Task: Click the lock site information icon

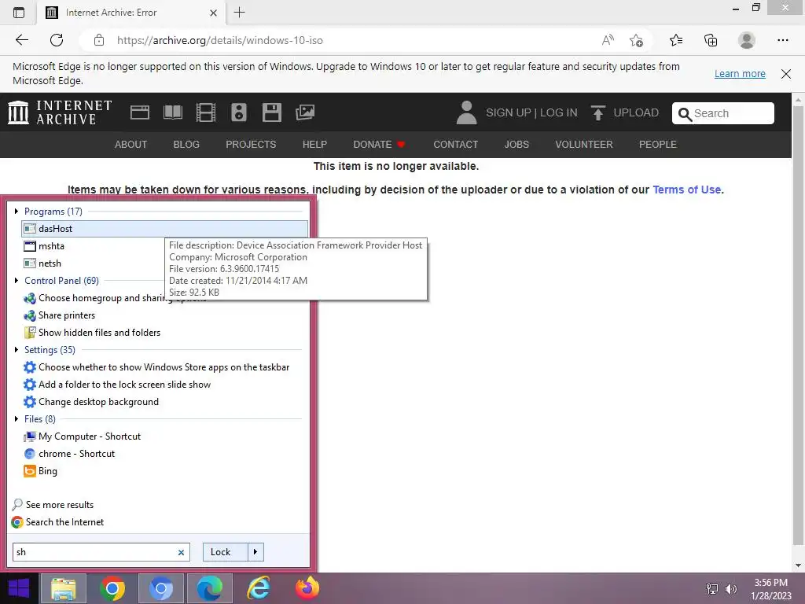Action: (99, 40)
